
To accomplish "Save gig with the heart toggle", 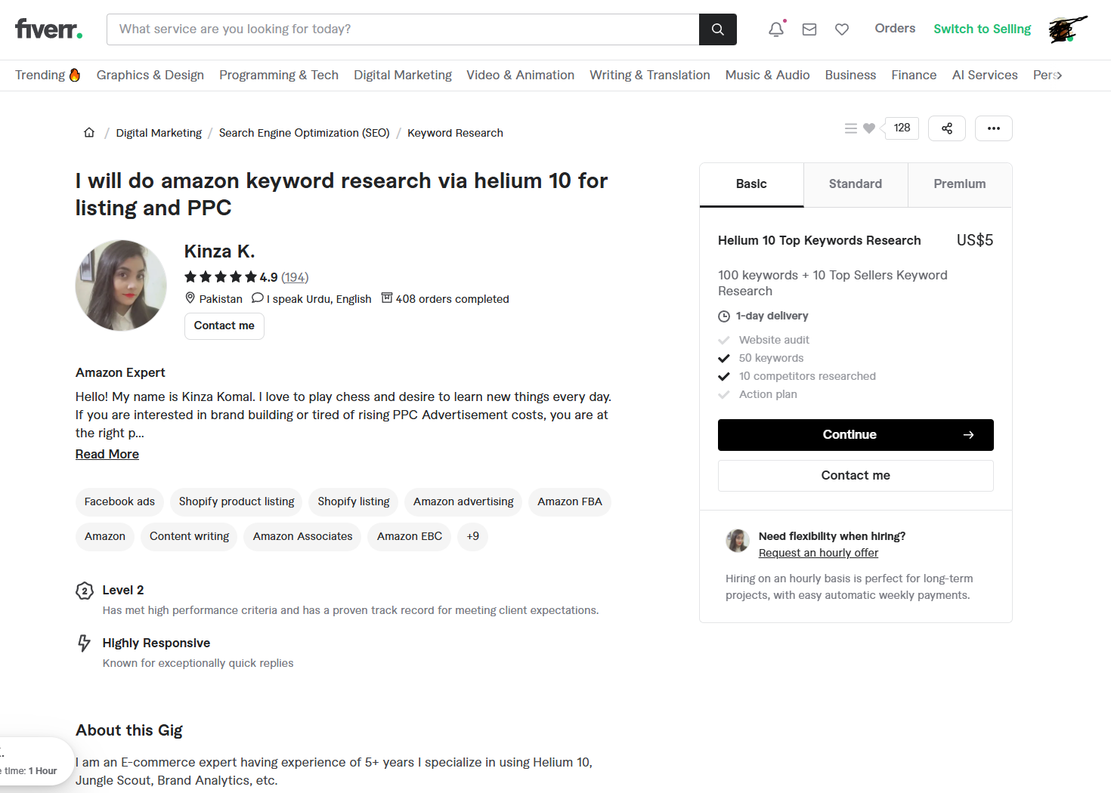I will 869,128.
